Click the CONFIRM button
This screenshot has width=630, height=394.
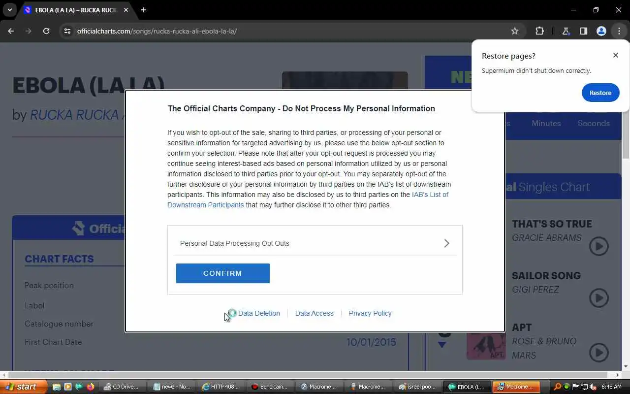[x=223, y=273]
